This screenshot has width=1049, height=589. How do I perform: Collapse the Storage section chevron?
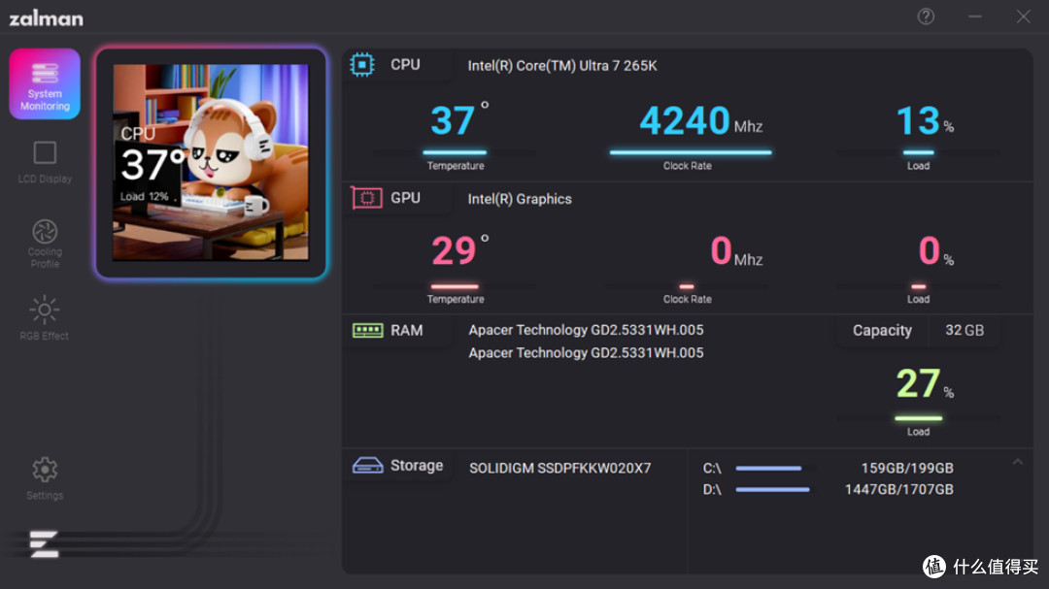1018,462
